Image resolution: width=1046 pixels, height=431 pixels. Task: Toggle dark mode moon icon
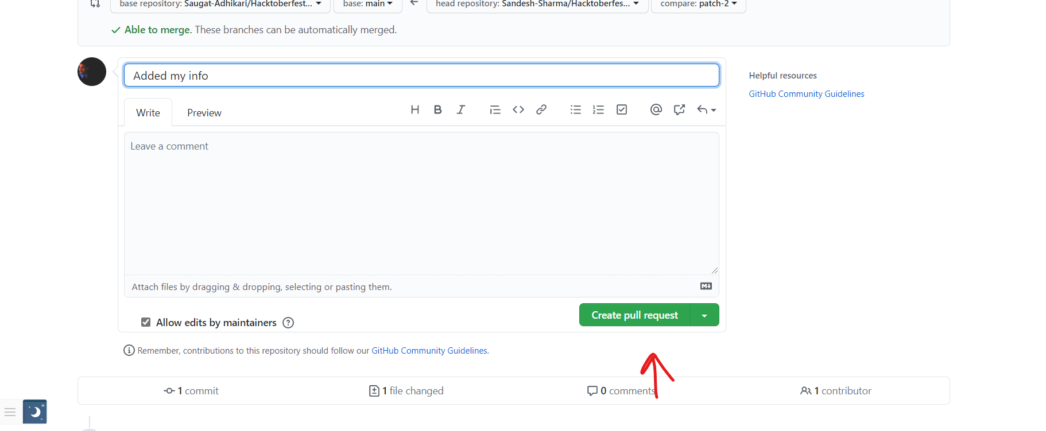click(x=35, y=412)
